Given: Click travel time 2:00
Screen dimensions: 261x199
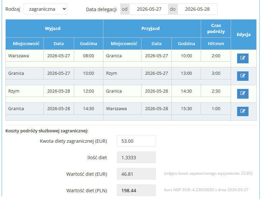Looking at the screenshot, I should click(x=216, y=56).
